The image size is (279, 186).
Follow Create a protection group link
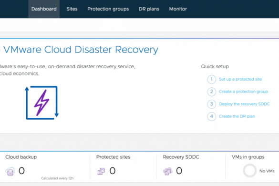pyautogui.click(x=243, y=92)
